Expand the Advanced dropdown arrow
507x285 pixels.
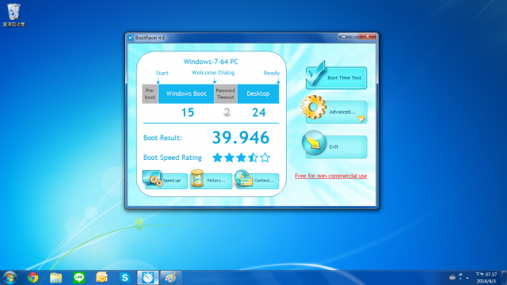[361, 119]
